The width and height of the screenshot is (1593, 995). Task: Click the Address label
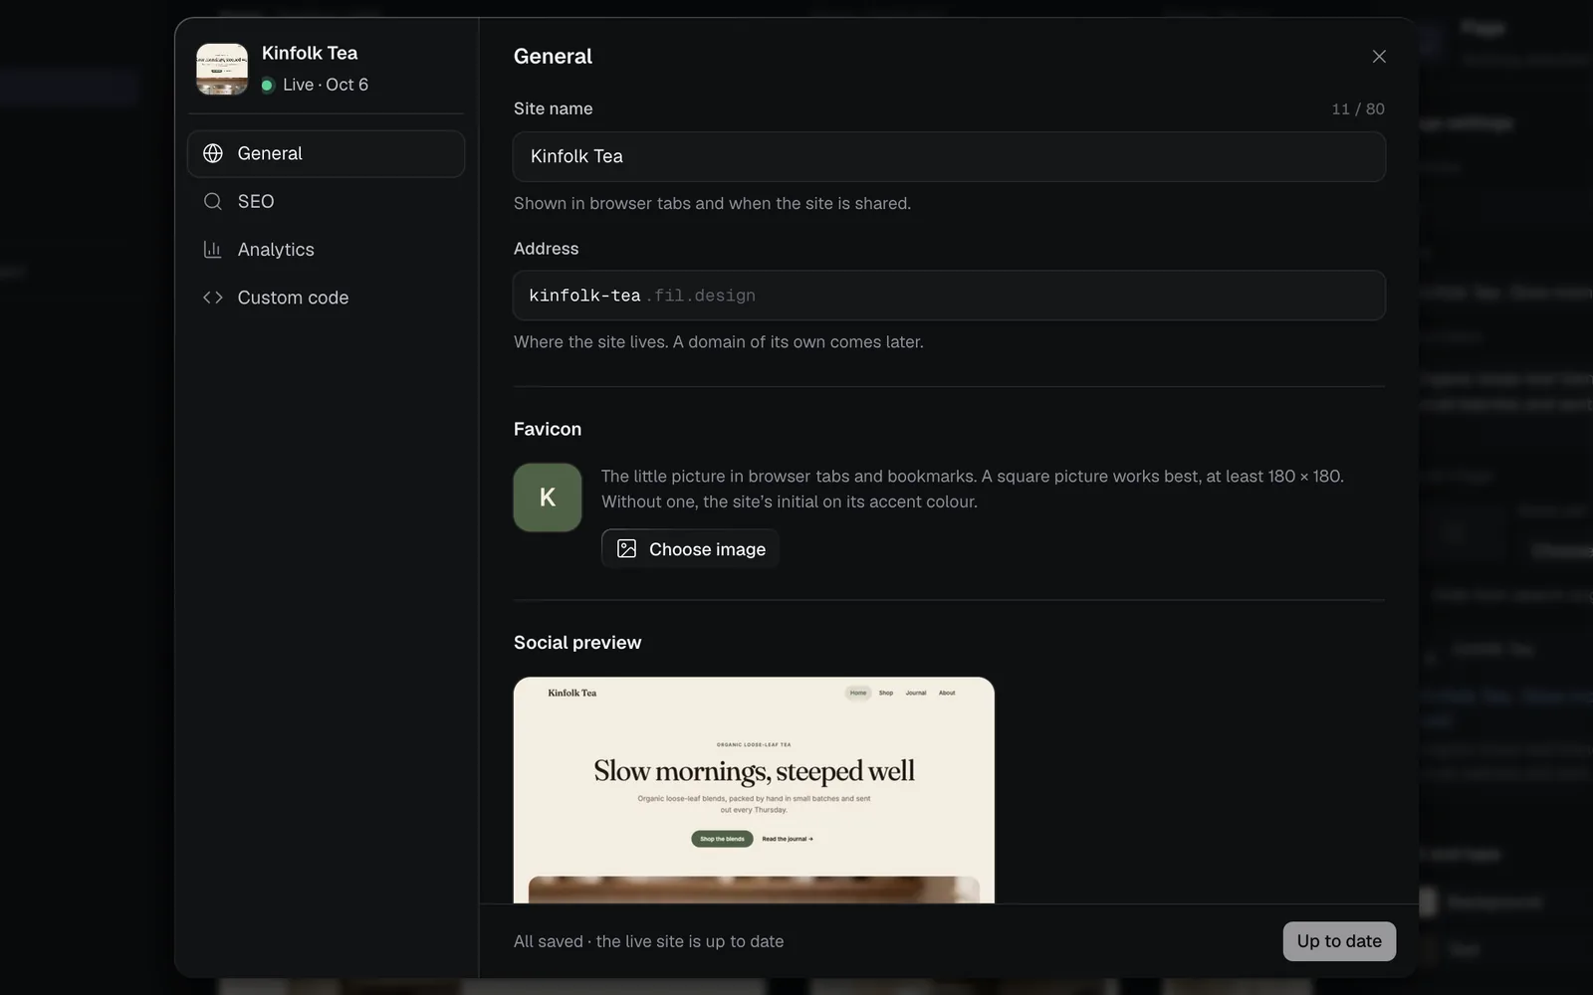point(546,249)
